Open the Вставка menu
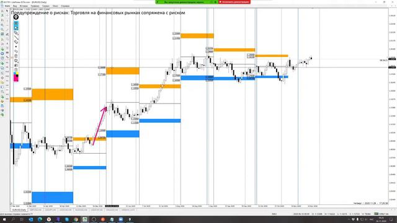 pyautogui.click(x=24, y=6)
